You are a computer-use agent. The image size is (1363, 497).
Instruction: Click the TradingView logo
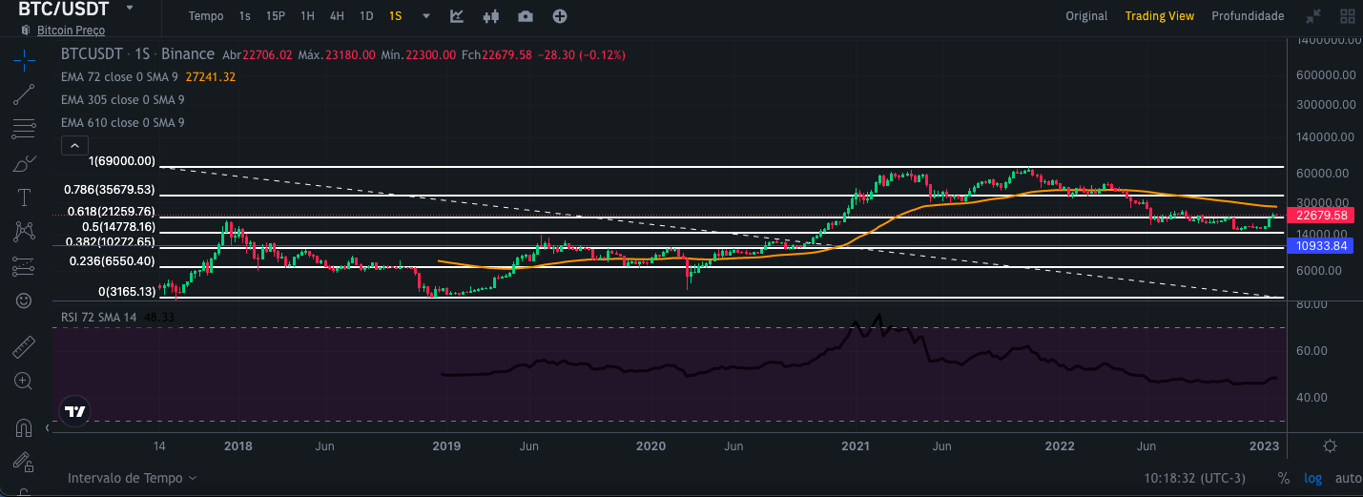(x=74, y=412)
